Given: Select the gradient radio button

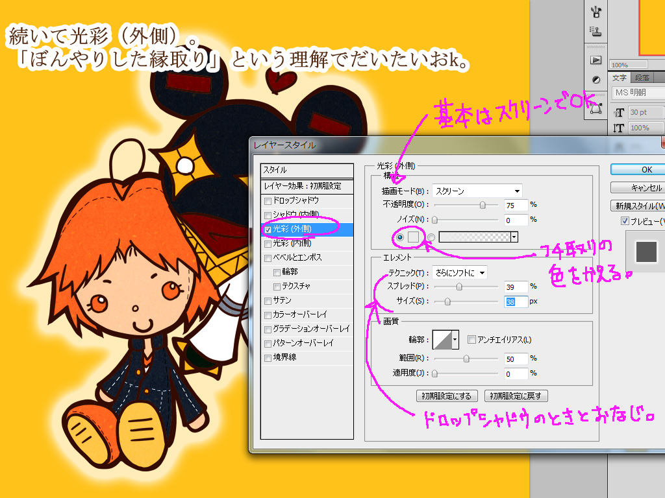Looking at the screenshot, I should (x=431, y=237).
